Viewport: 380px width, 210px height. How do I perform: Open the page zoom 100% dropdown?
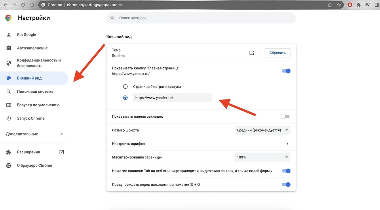point(262,157)
